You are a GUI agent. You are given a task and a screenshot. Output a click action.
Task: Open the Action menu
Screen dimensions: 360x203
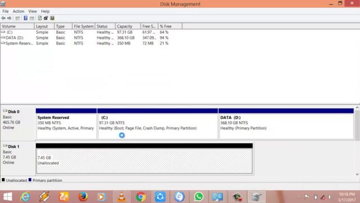[19, 11]
